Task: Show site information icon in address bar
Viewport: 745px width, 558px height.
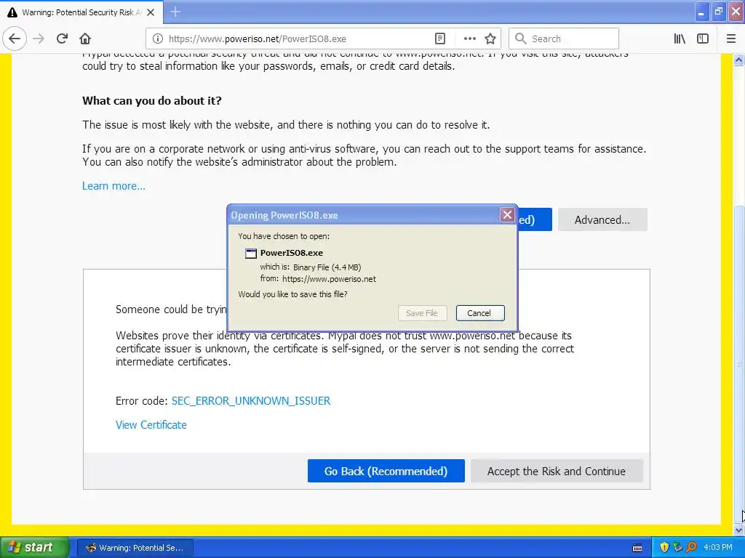Action: [x=158, y=39]
